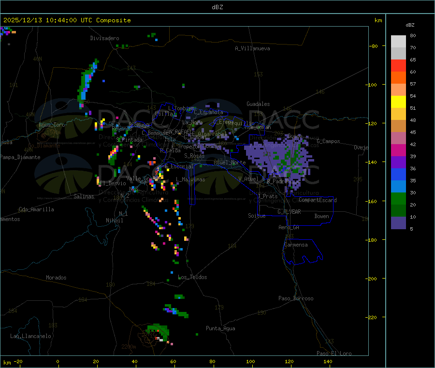Click the 'Divisadero' map label
This screenshot has height=368, width=435.
click(104, 38)
